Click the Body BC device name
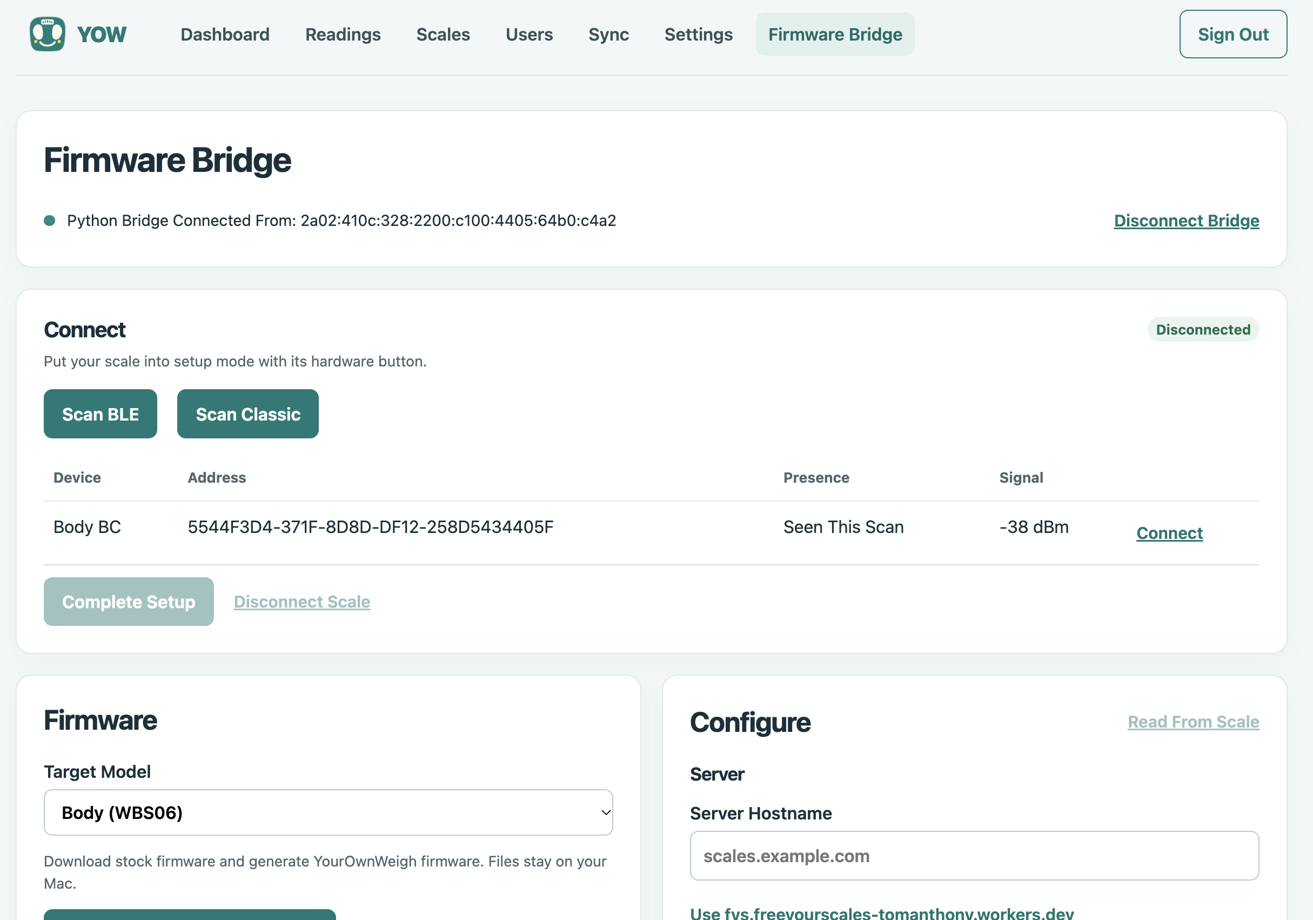The image size is (1313, 920). [x=87, y=527]
